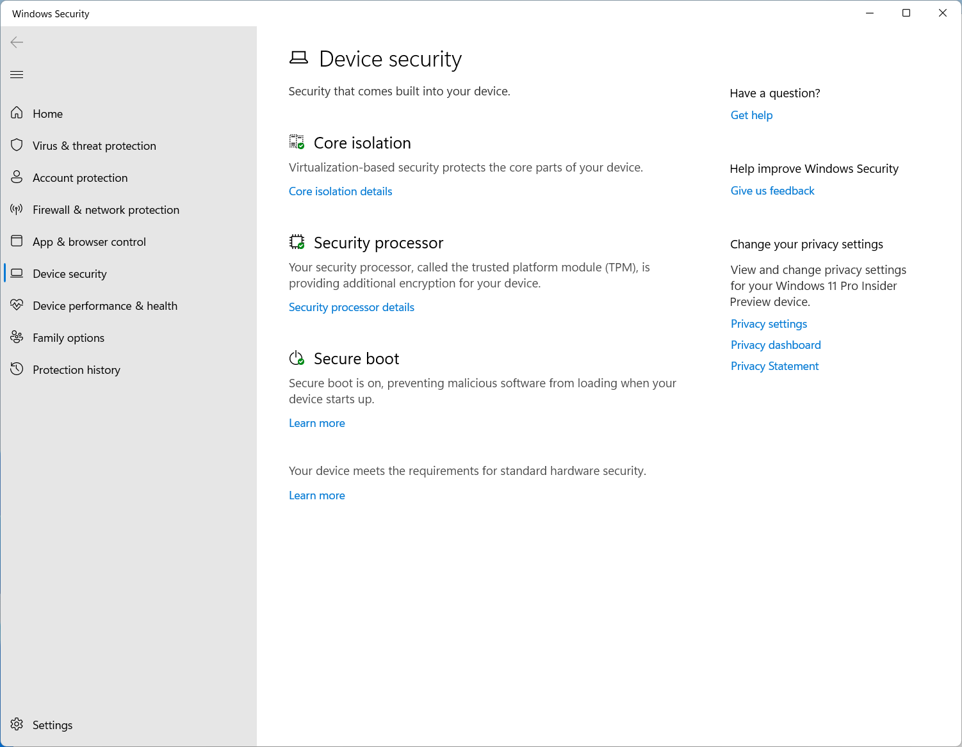Click 'Your device meets the requirements' text
Image resolution: width=962 pixels, height=747 pixels.
coord(468,471)
